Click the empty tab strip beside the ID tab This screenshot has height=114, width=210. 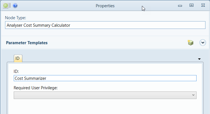110,59
